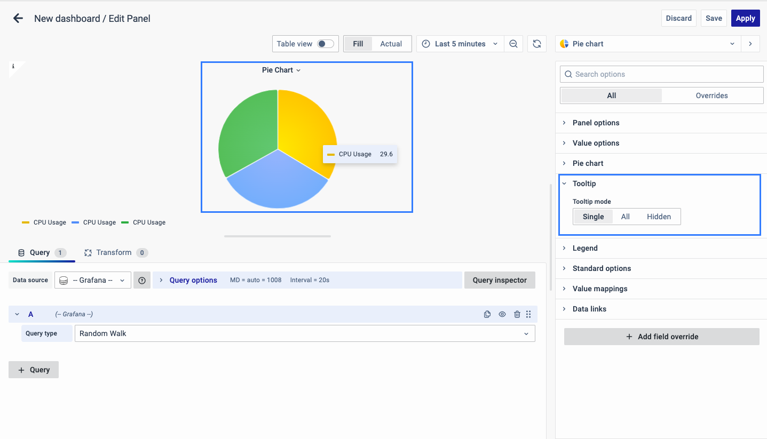Click the Apply button
The image size is (767, 439).
click(745, 18)
